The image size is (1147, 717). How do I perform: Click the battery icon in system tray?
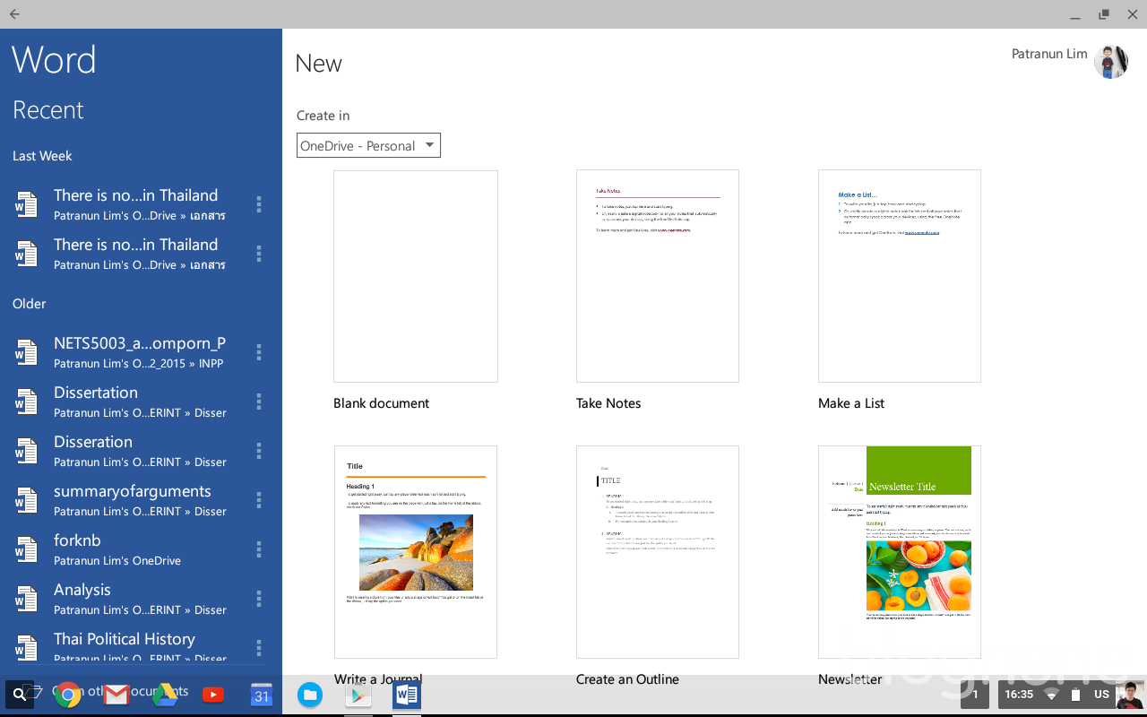pos(1075,695)
